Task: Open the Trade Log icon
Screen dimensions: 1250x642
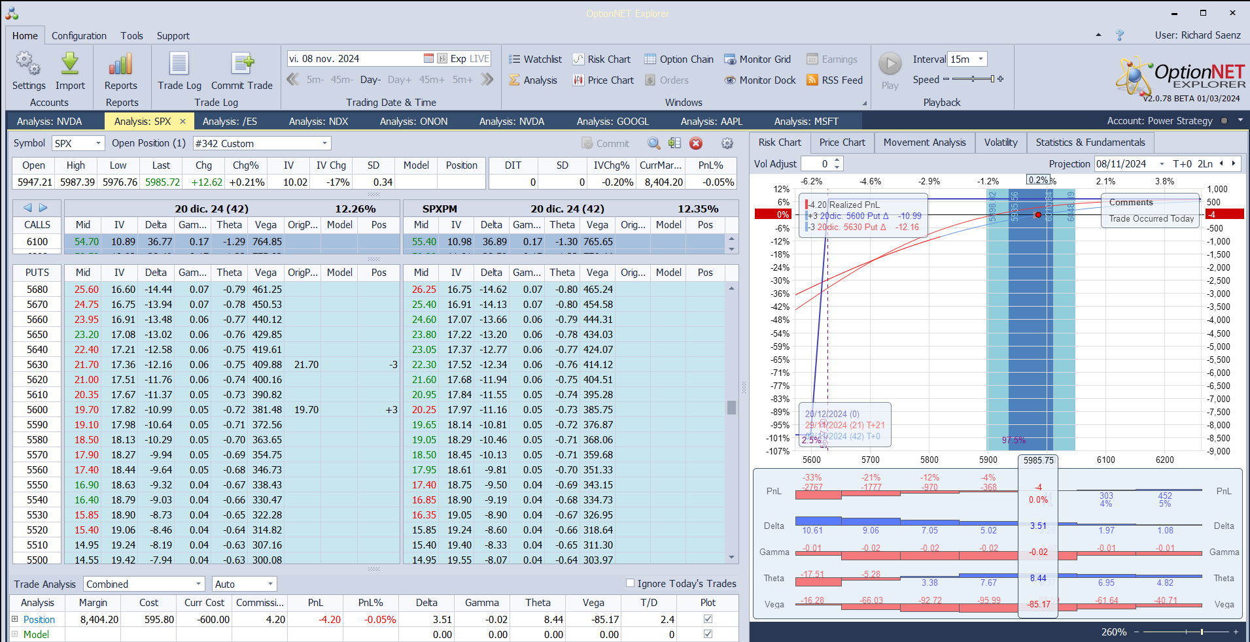Action: [x=179, y=63]
